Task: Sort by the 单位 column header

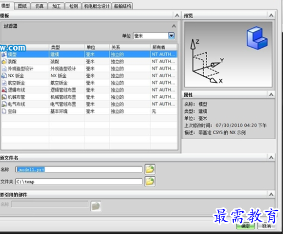Action: [97, 47]
